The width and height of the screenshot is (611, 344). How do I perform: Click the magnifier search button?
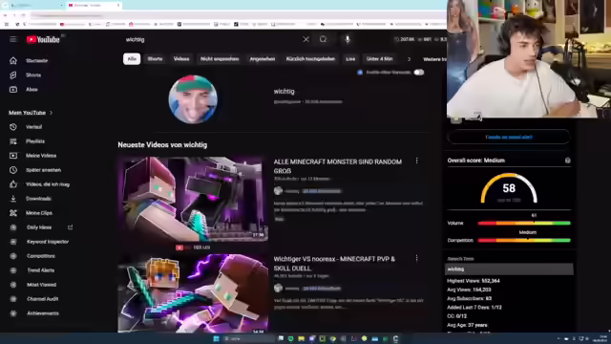tap(323, 39)
